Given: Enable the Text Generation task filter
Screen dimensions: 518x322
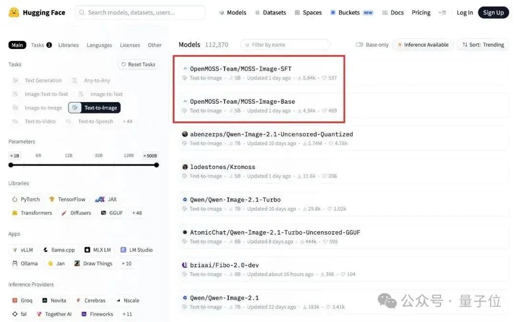Looking at the screenshot, I should click(37, 80).
